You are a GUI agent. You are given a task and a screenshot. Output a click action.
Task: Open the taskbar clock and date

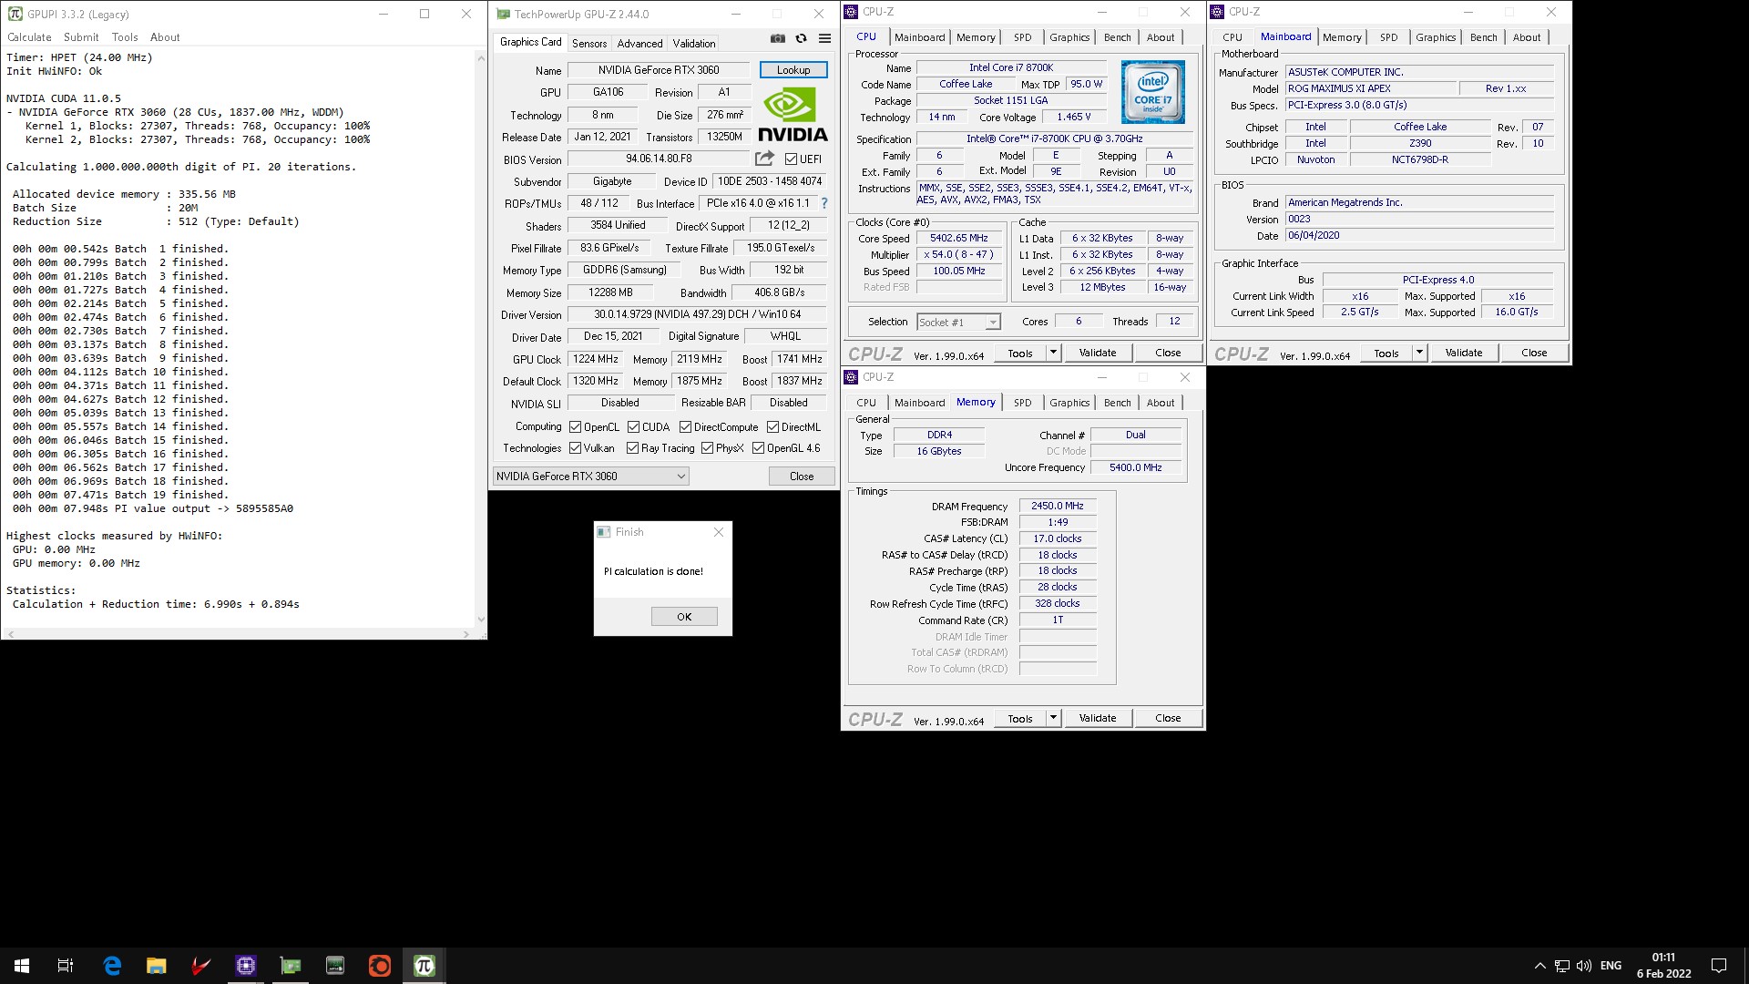point(1663,966)
